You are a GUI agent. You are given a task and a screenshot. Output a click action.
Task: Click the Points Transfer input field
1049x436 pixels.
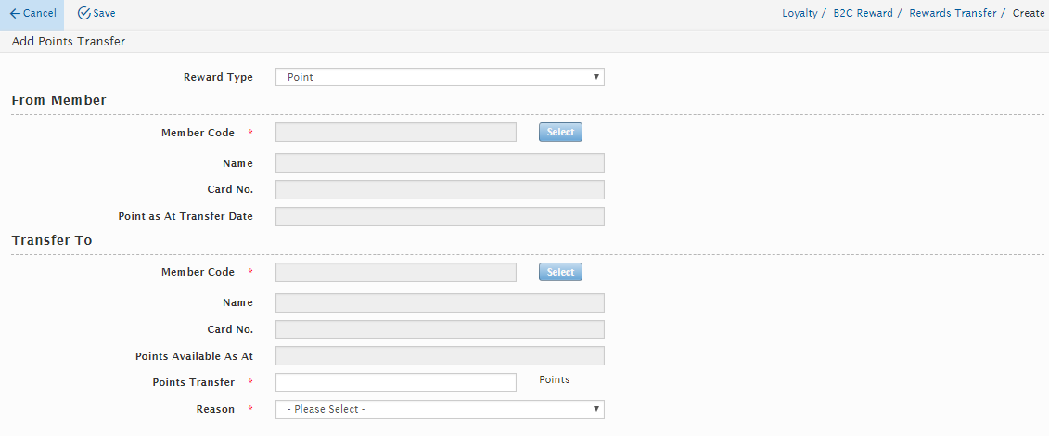396,382
